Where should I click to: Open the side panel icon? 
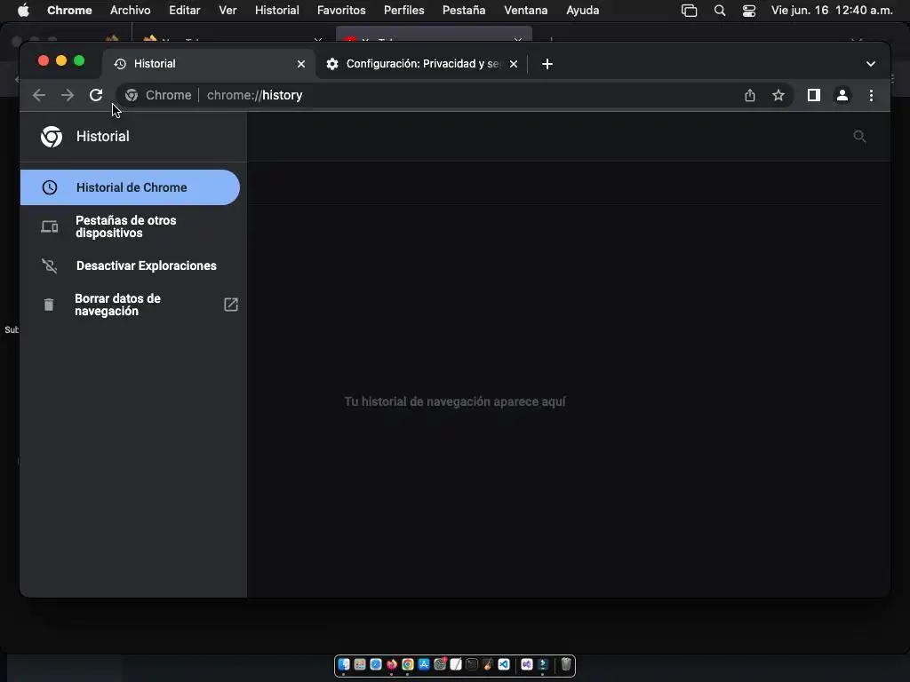tap(814, 95)
